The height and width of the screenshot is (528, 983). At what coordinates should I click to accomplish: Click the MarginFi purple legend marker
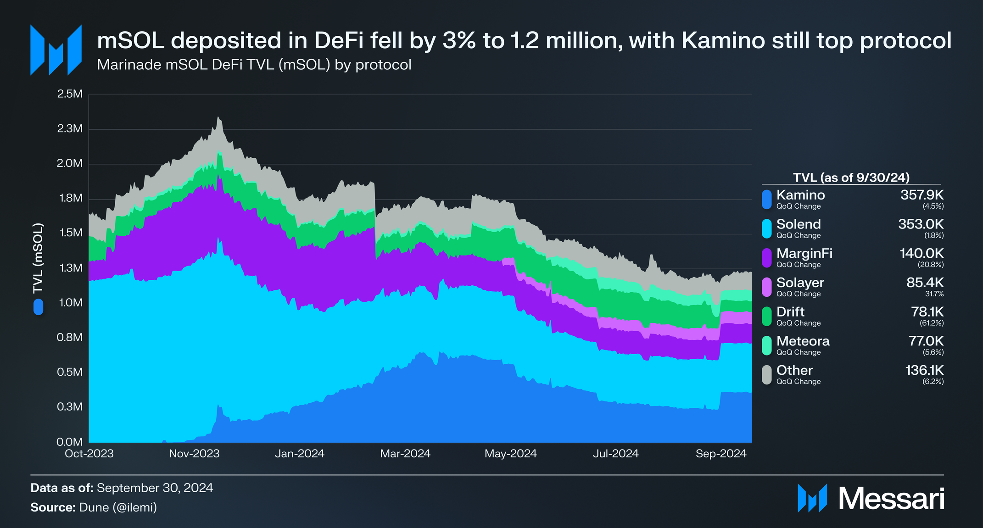coord(766,258)
